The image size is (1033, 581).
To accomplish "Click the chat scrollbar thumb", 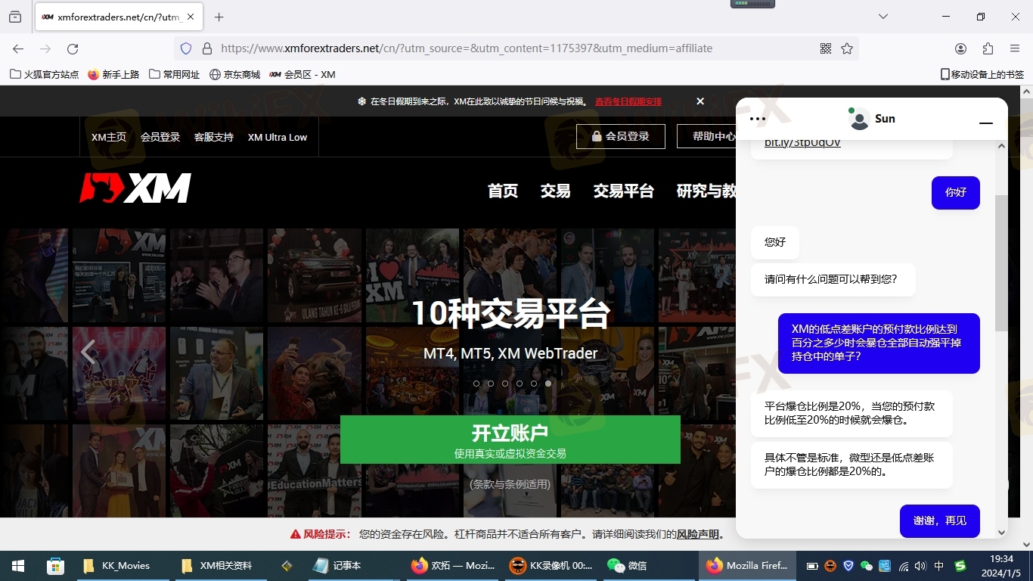I will pos(1001,263).
